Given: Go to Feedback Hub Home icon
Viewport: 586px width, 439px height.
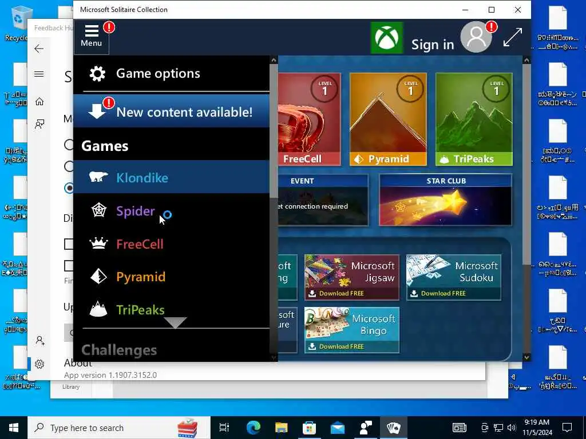Looking at the screenshot, I should (x=39, y=102).
